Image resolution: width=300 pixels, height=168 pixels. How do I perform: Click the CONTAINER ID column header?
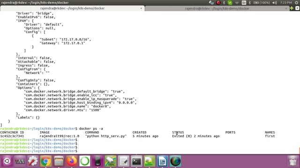click(x=12, y=133)
